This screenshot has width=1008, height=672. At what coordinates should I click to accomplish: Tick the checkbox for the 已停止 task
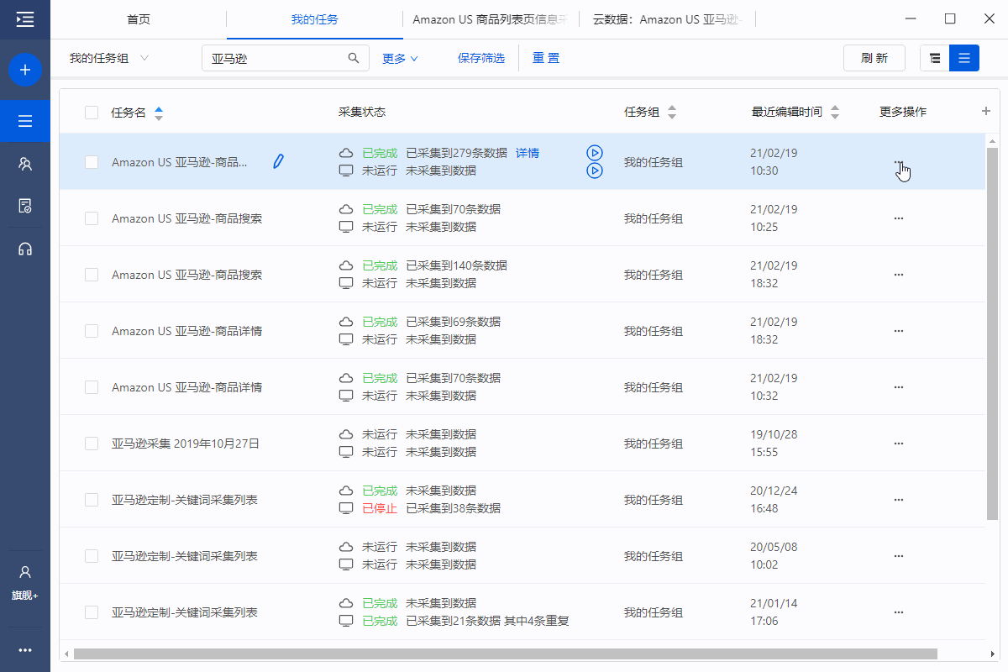point(92,500)
